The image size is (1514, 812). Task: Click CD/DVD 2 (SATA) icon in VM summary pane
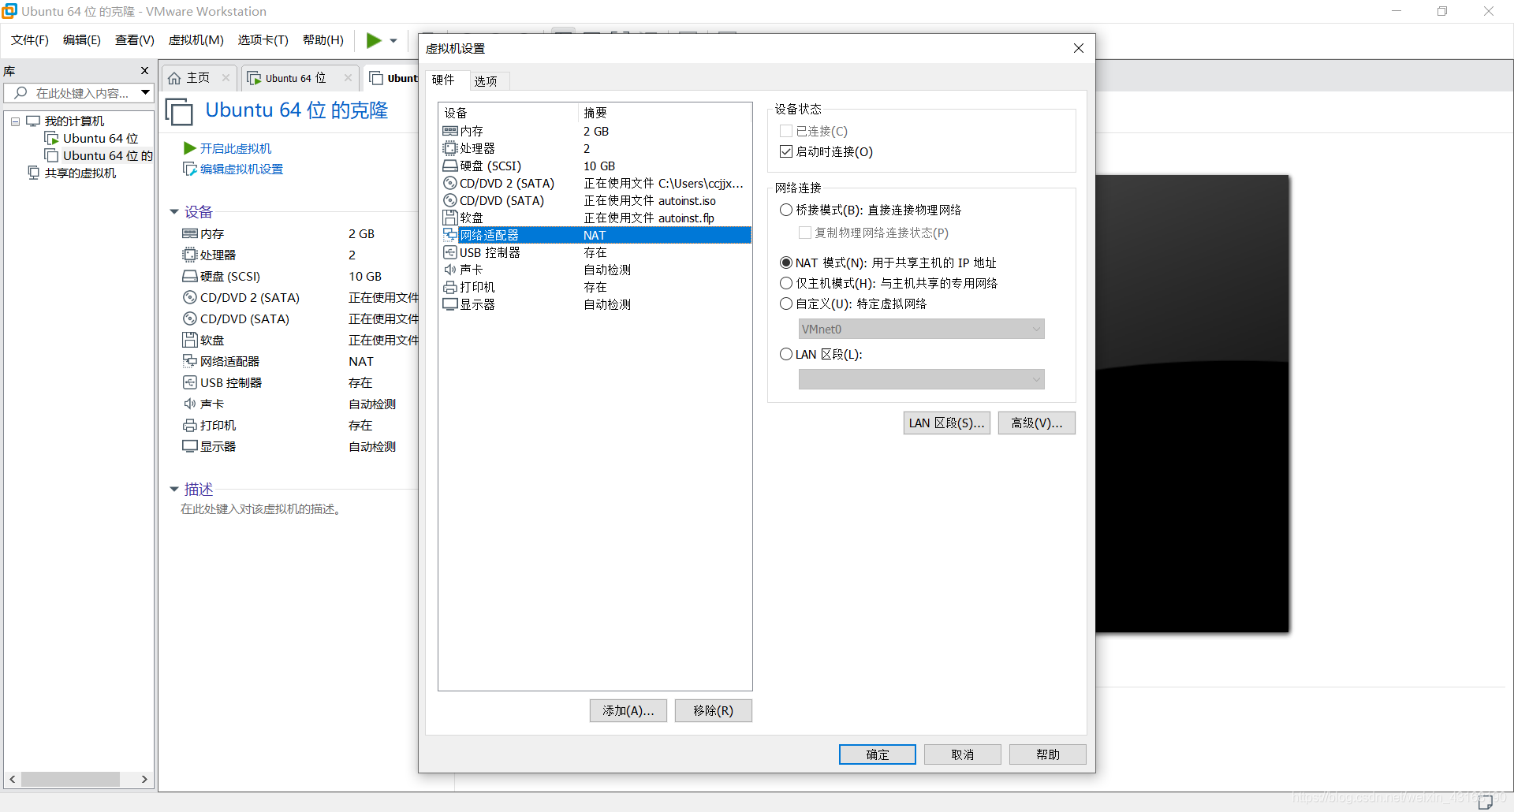[x=189, y=297]
